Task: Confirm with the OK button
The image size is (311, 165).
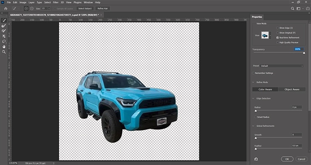Action: 287,159
